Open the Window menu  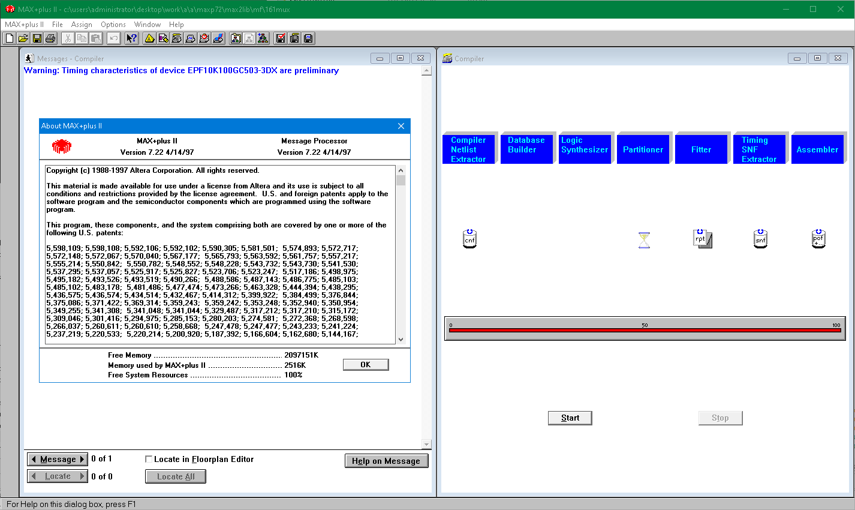(x=147, y=25)
